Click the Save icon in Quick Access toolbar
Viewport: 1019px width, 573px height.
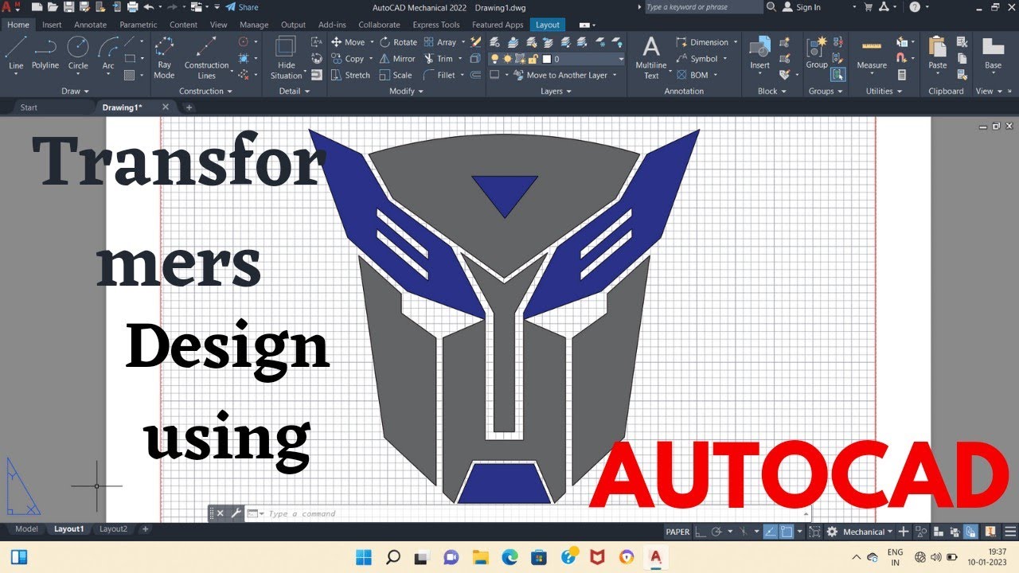click(69, 7)
